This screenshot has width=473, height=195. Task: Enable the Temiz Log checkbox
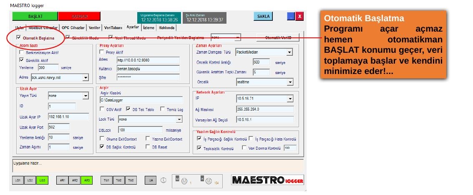pyautogui.click(x=162, y=109)
